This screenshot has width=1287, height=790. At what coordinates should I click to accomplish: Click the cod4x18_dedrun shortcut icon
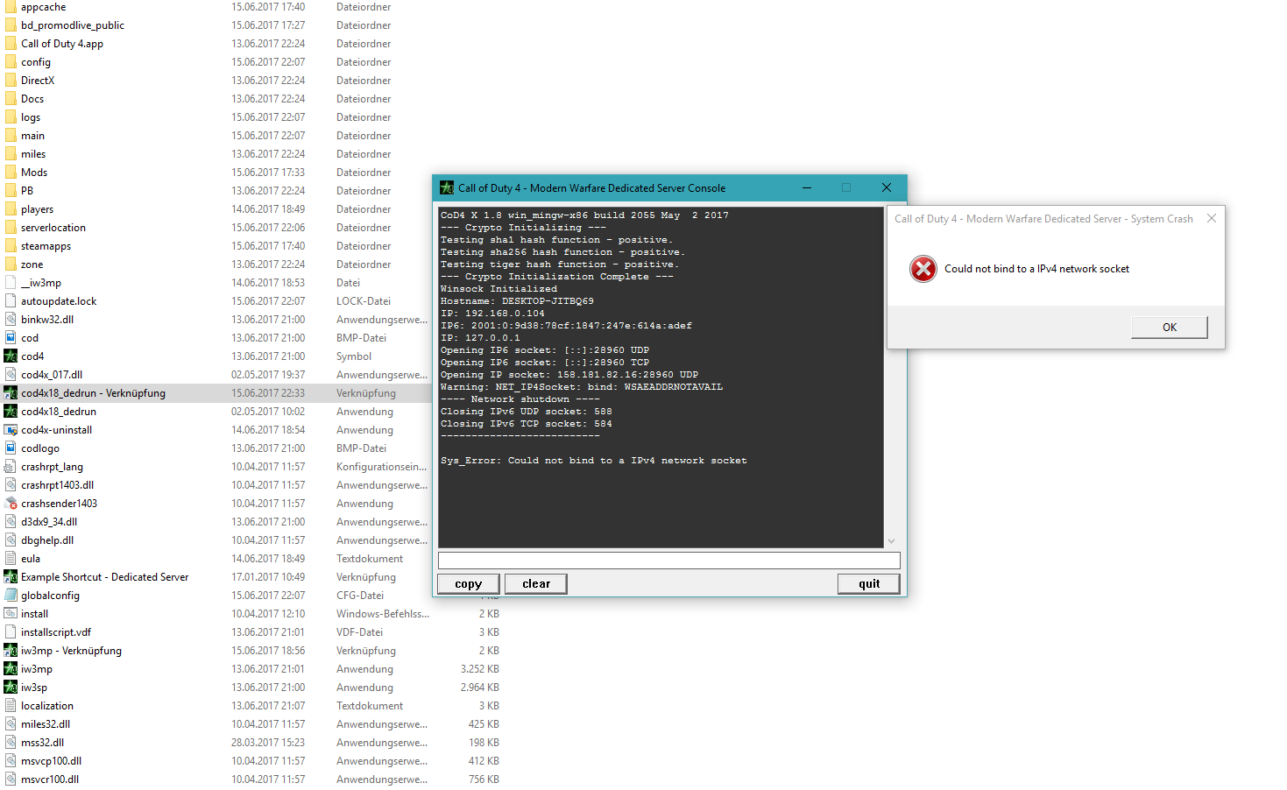click(x=11, y=393)
